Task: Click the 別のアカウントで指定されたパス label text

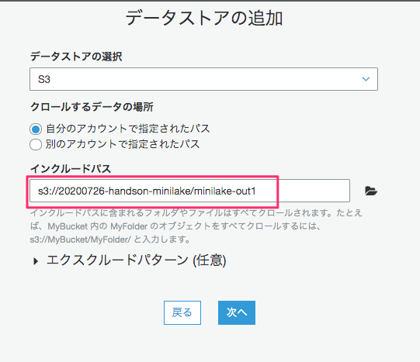Action: pyautogui.click(x=123, y=144)
